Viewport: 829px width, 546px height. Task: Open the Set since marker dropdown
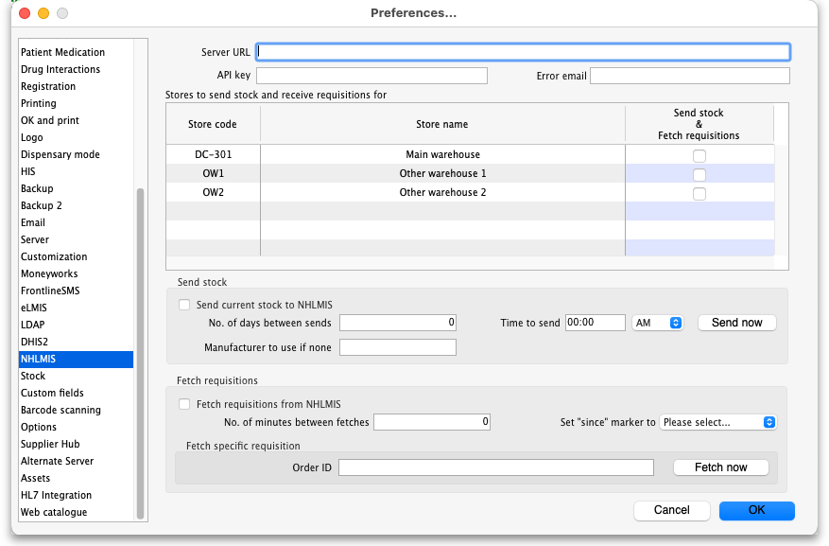(718, 422)
